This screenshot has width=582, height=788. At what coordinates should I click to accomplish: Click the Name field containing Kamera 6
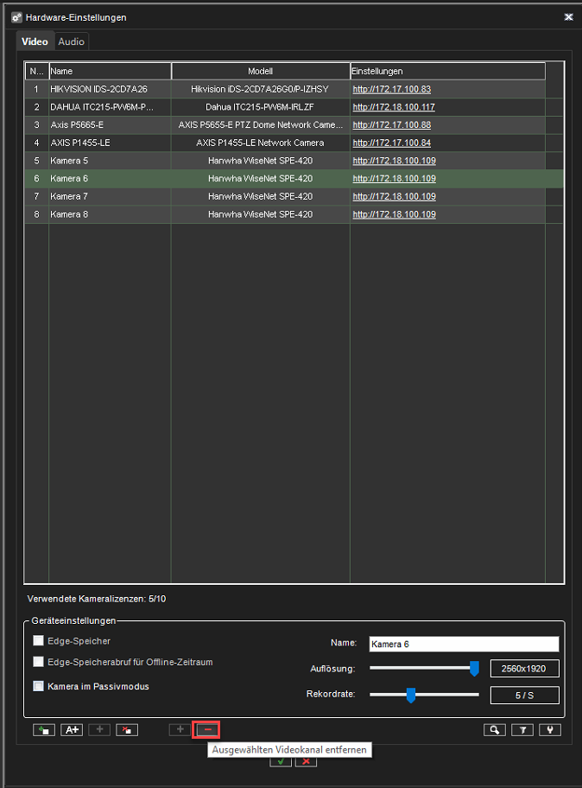(464, 644)
